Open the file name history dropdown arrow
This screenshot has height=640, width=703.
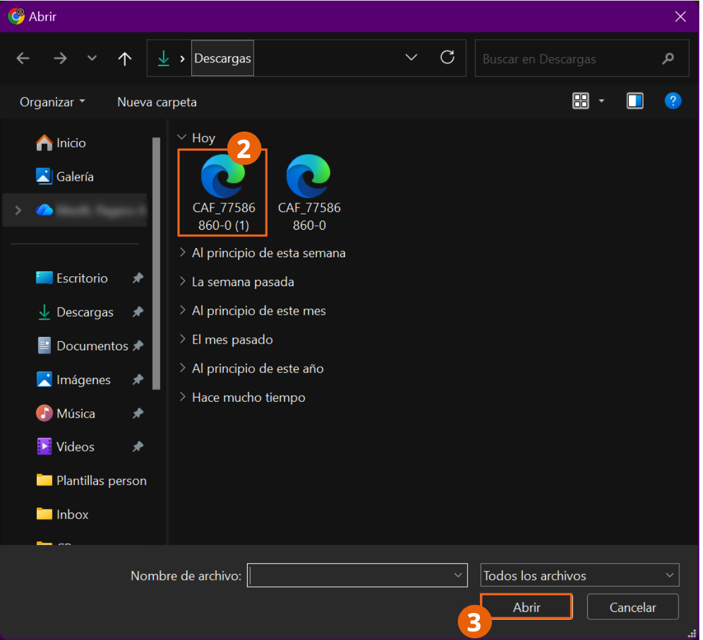458,576
